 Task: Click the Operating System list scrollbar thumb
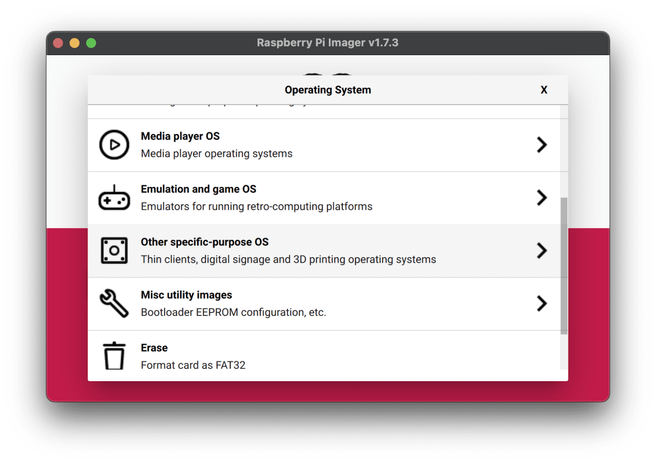564,265
